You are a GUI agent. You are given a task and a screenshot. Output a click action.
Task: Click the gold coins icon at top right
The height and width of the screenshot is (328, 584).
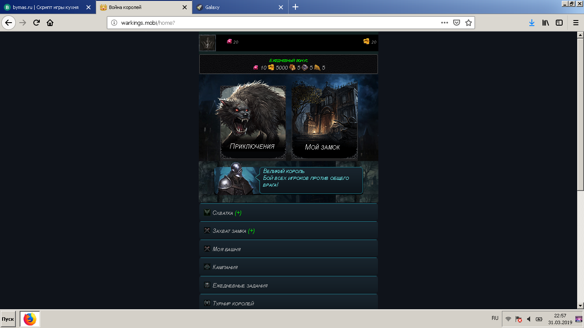(x=366, y=41)
